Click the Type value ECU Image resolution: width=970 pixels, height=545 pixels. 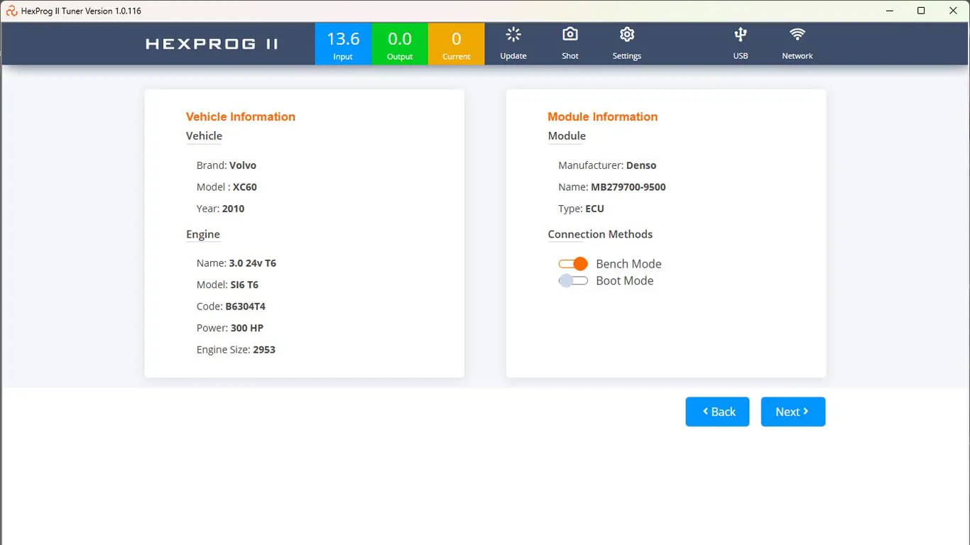pyautogui.click(x=595, y=209)
